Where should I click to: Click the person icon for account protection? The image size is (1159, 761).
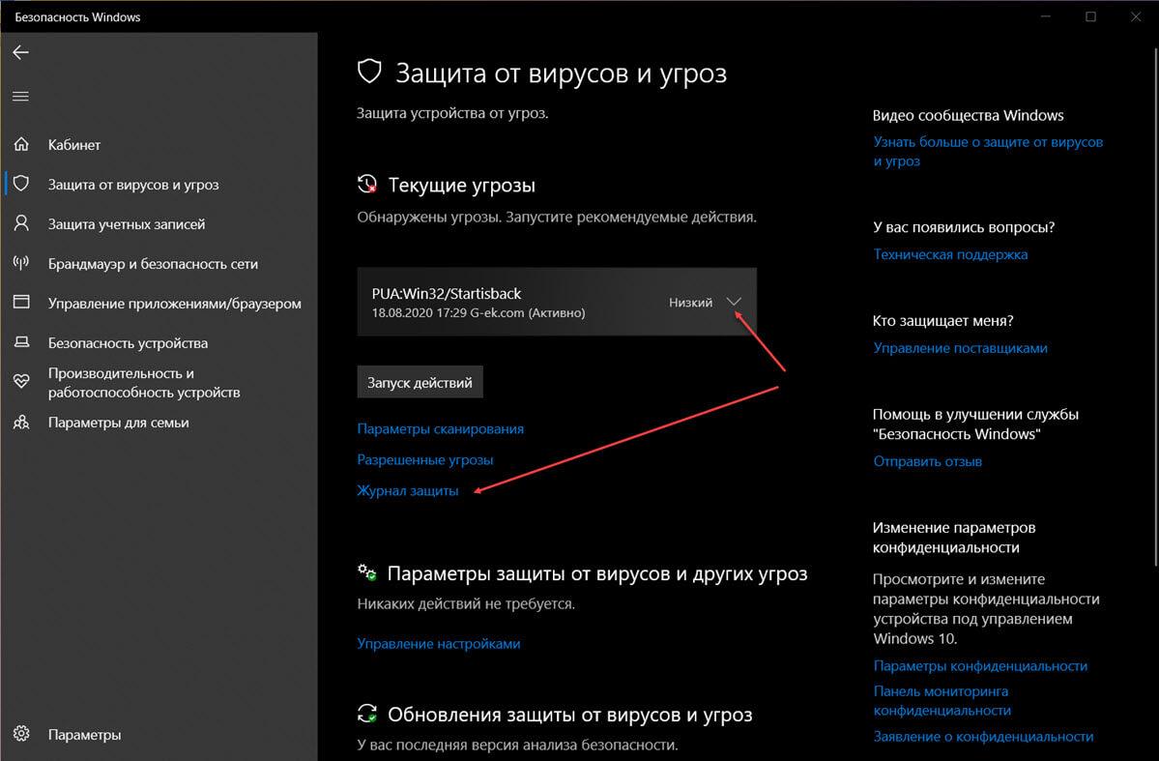21,223
